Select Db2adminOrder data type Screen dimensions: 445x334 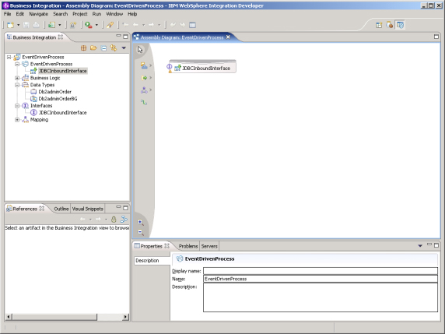pos(54,92)
